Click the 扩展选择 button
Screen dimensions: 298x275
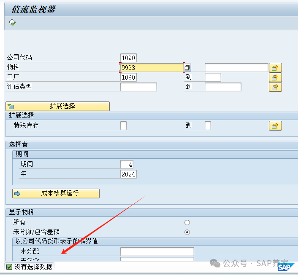pos(57,106)
